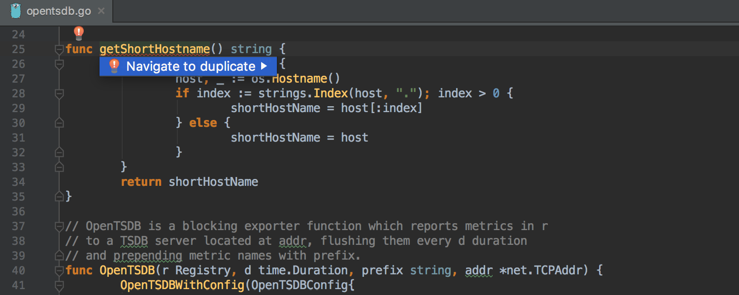Image resolution: width=739 pixels, height=295 pixels.
Task: Click the red intention bulb in the gutter
Action: [x=78, y=33]
